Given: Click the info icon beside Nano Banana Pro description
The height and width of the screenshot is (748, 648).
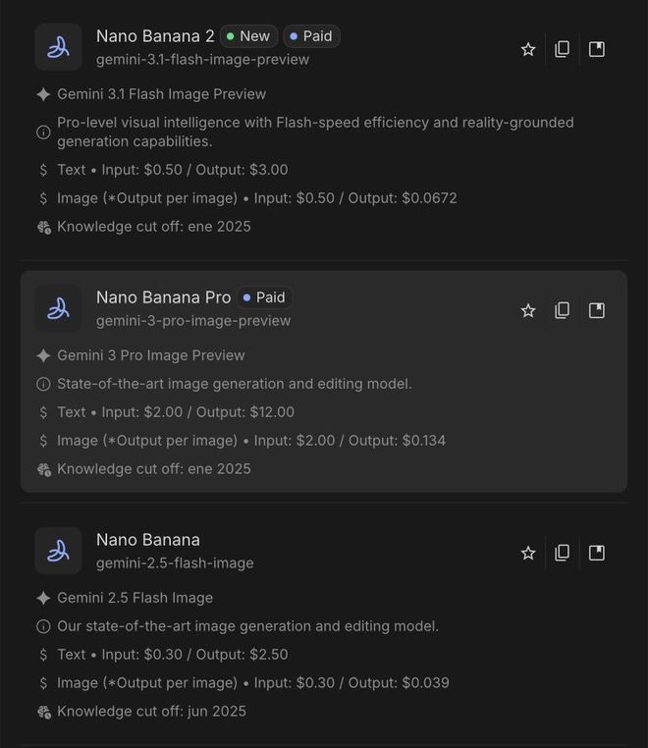Looking at the screenshot, I should (43, 384).
